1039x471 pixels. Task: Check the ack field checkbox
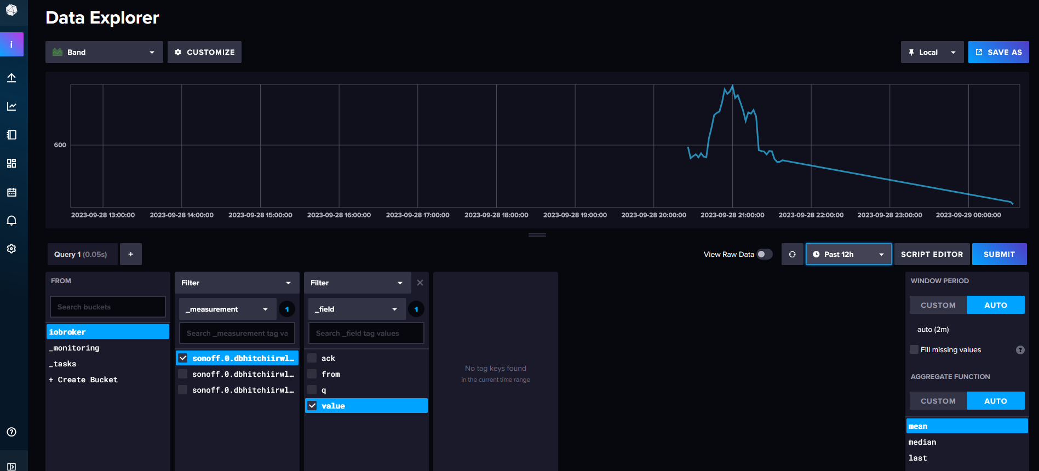pos(312,358)
